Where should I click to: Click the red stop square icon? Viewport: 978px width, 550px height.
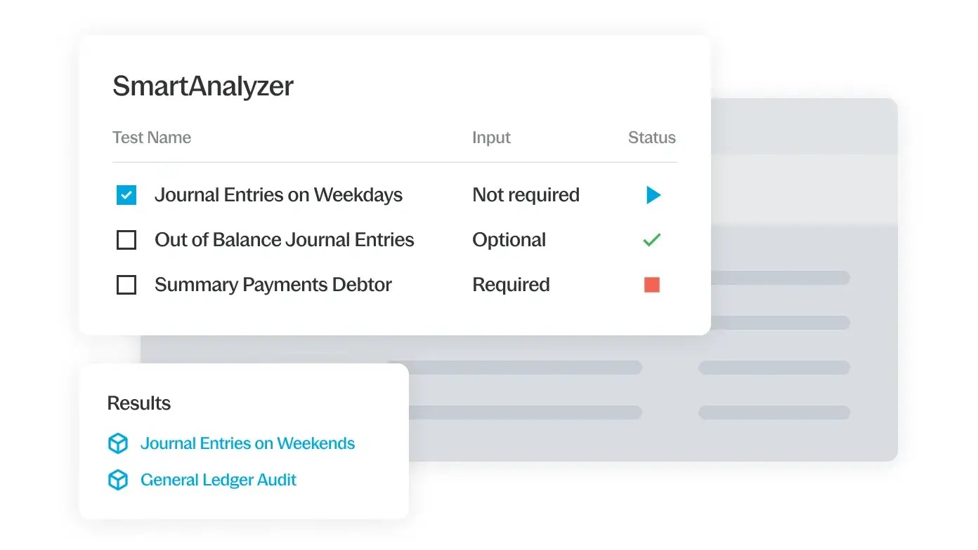click(x=652, y=285)
